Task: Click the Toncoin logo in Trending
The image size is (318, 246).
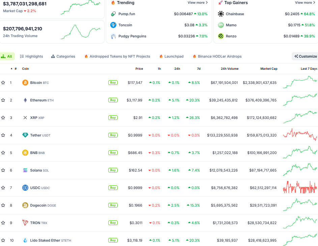Action: click(x=113, y=25)
